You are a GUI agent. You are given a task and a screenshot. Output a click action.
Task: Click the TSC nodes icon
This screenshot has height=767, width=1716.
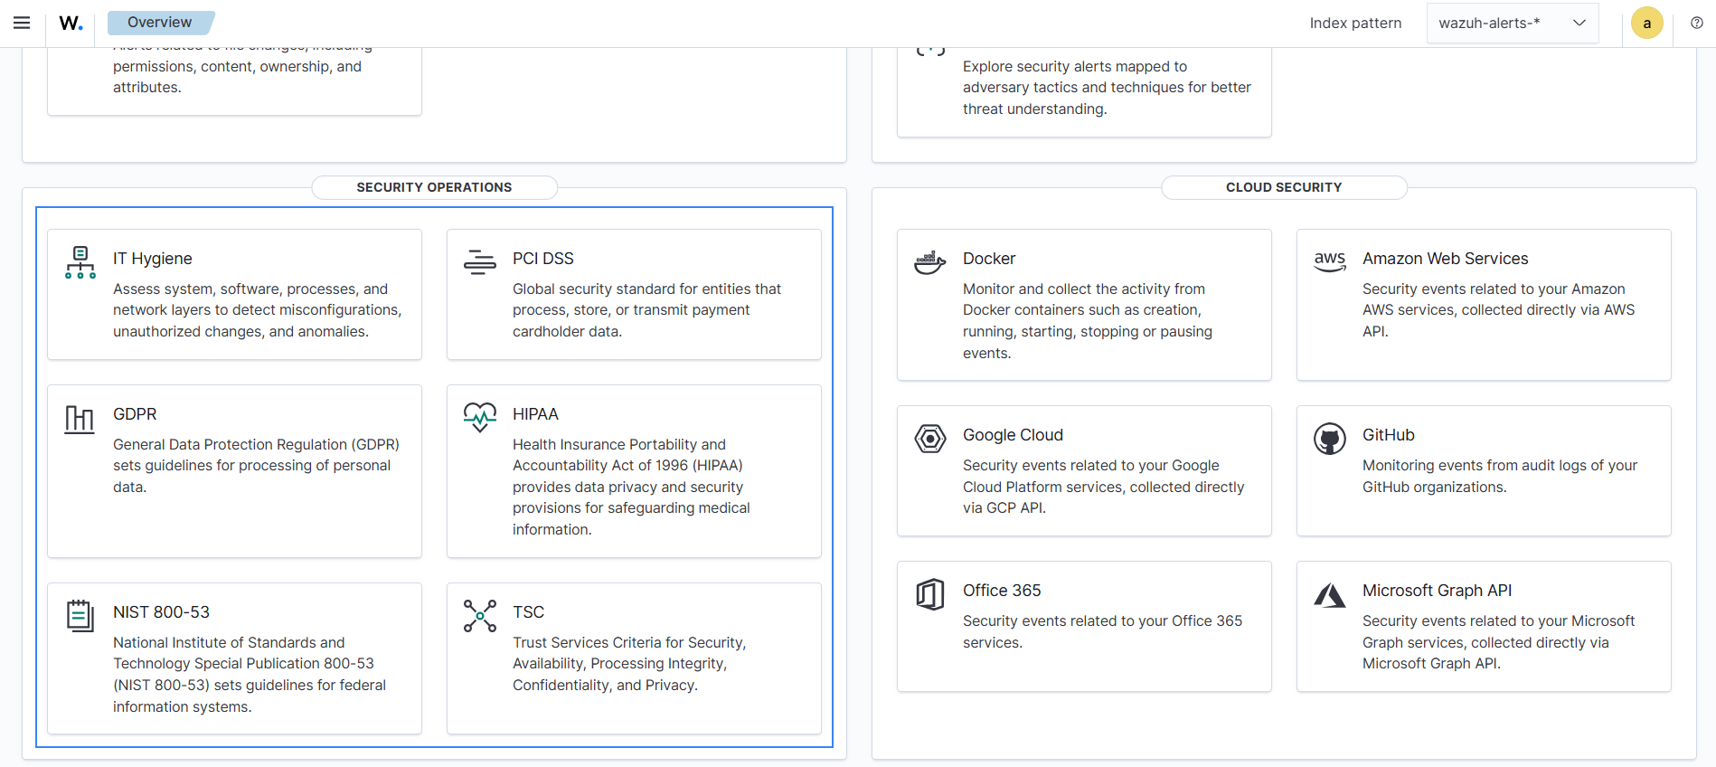point(479,616)
